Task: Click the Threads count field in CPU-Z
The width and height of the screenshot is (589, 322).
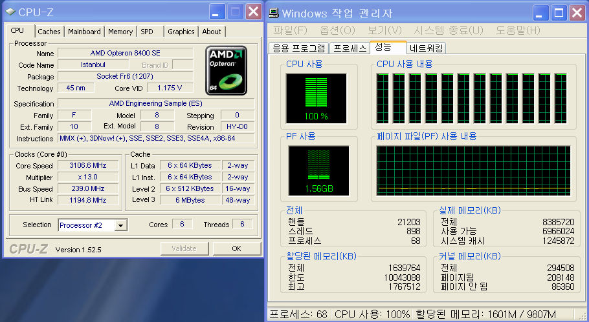Action: pos(242,225)
